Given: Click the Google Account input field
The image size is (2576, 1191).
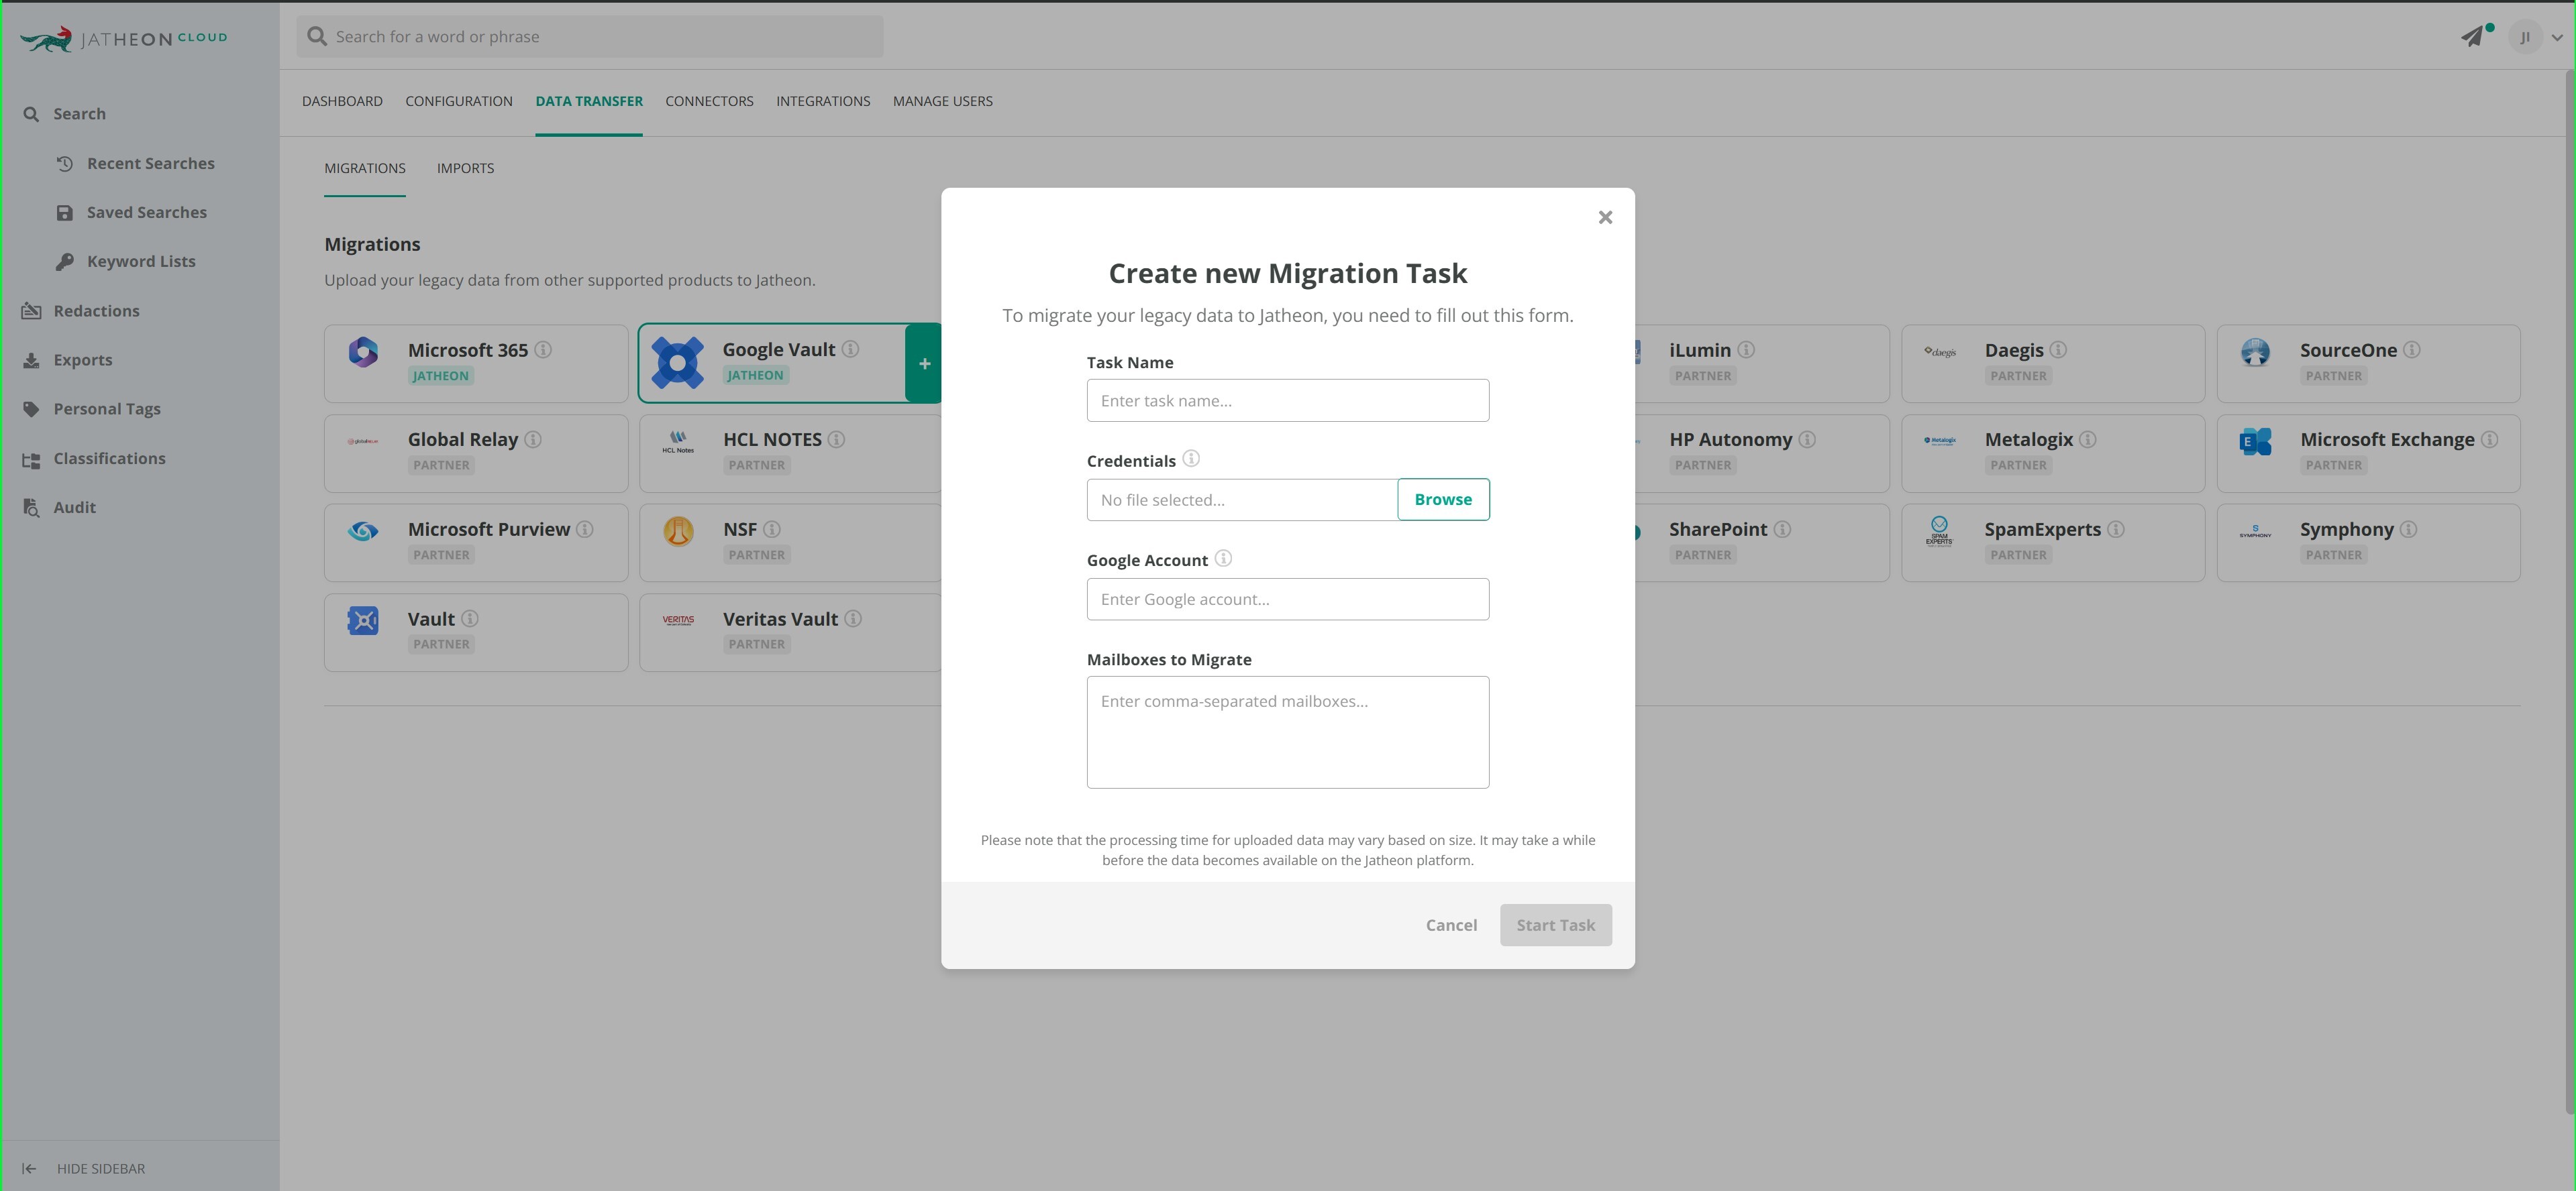Looking at the screenshot, I should click(x=1288, y=600).
